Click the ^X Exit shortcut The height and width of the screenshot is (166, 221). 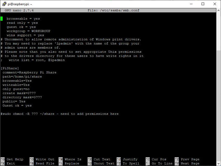point(8,163)
